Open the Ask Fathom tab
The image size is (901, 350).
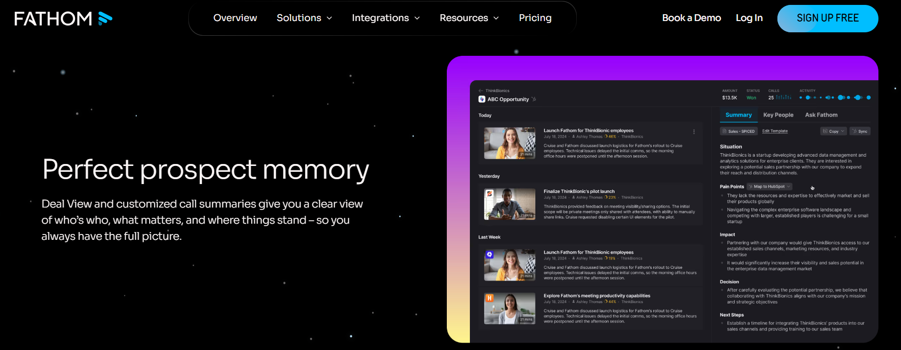821,115
